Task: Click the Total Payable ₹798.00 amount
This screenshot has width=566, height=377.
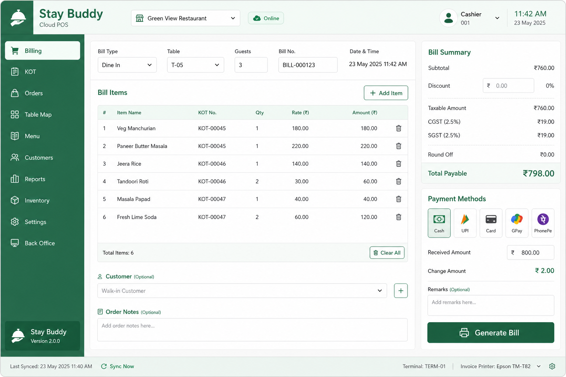Action: [x=538, y=173]
